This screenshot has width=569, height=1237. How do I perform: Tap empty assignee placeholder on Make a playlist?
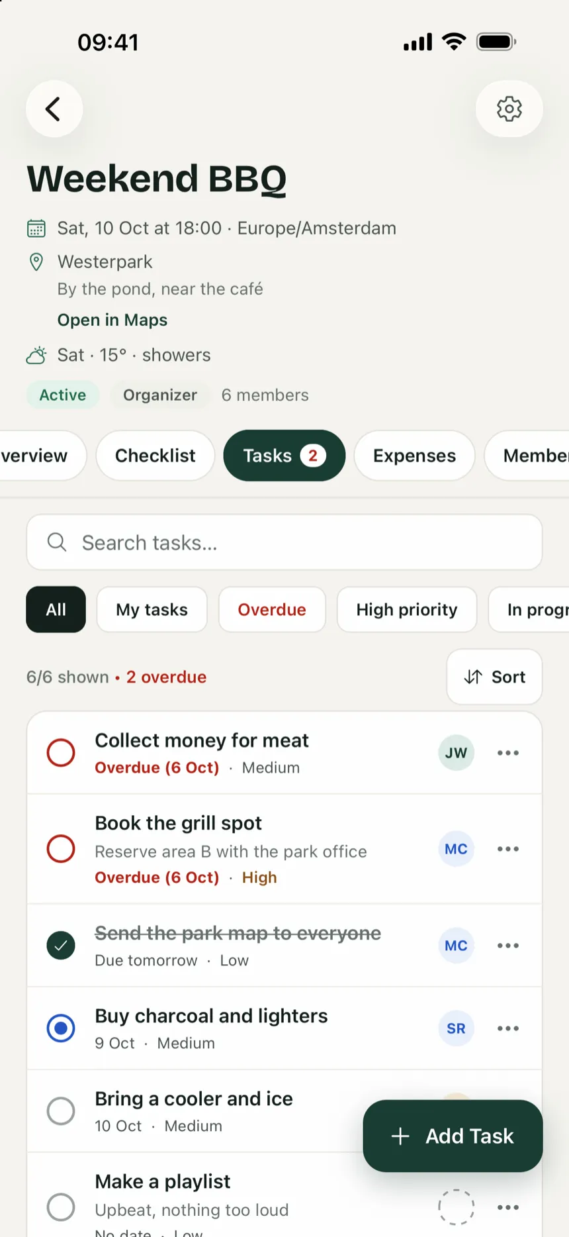456,1207
